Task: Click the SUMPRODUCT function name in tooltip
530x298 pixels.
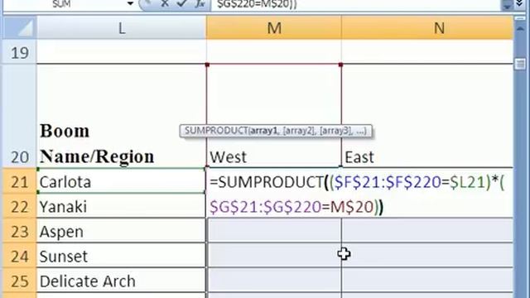Action: 215,131
